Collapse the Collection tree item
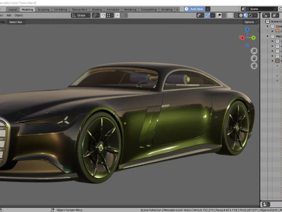 click(x=267, y=26)
